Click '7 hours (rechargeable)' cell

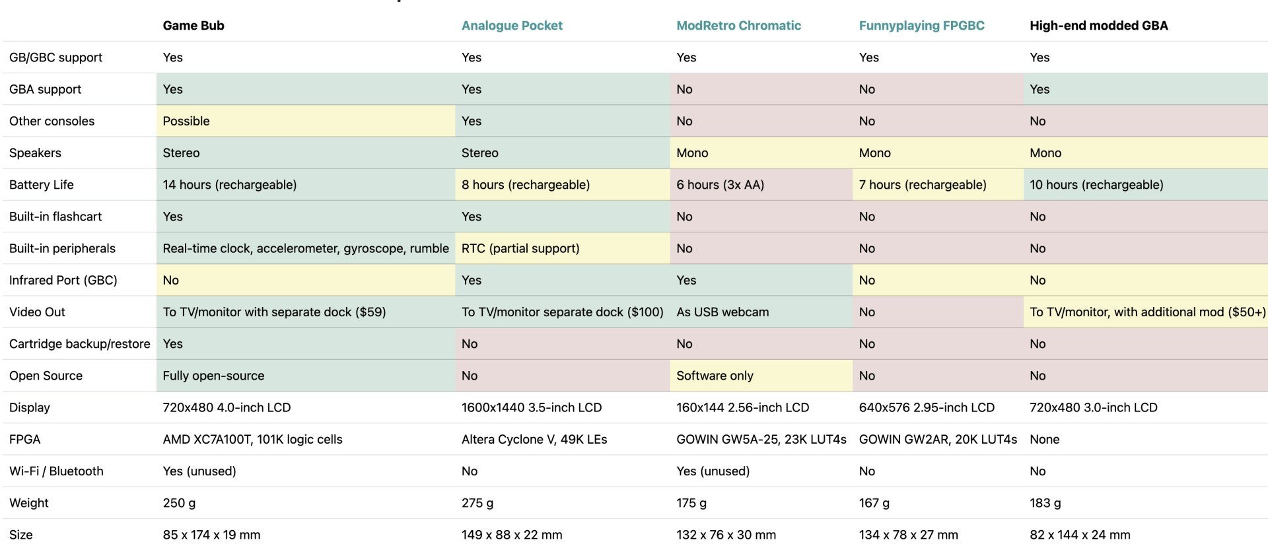pyautogui.click(x=938, y=185)
